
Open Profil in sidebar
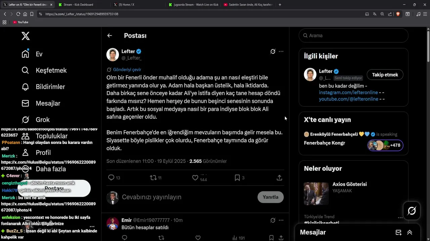click(36, 152)
